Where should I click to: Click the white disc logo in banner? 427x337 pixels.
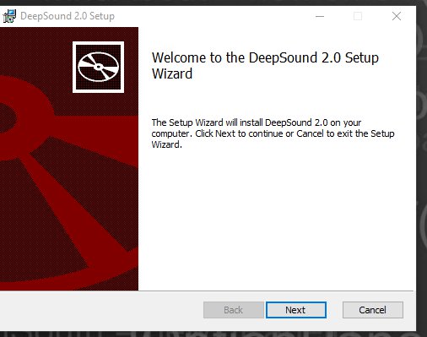[x=98, y=67]
